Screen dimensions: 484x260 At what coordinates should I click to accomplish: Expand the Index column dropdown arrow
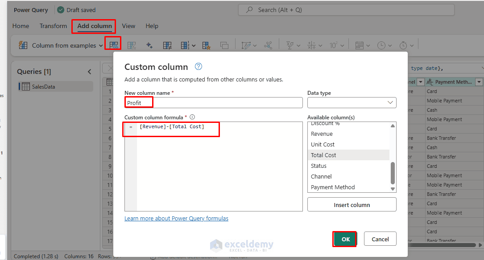[x=194, y=45]
